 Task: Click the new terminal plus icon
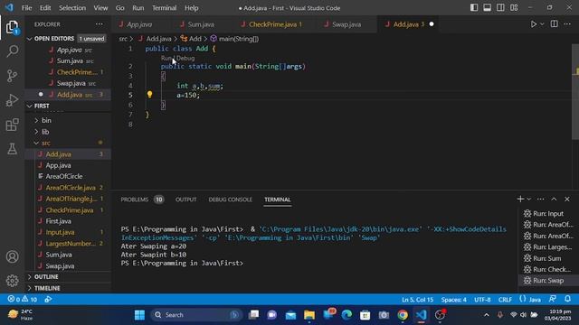point(521,199)
